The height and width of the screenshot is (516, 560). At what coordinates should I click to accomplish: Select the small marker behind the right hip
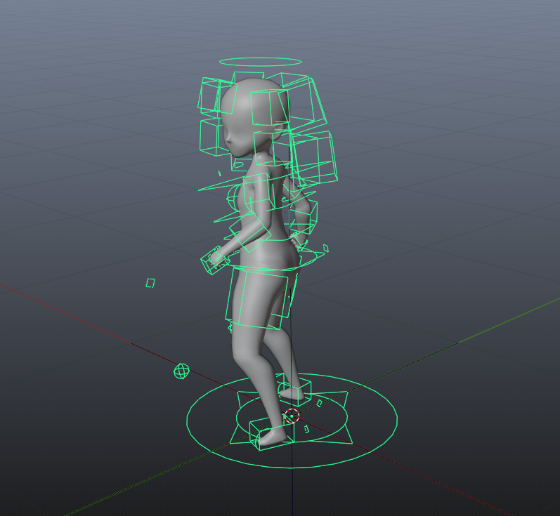(325, 247)
